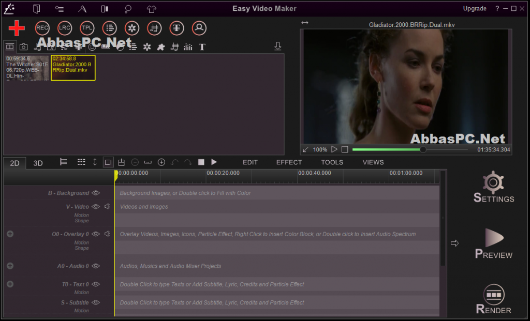Zoom in the timeline with plus icon
530x321 pixels.
161,162
